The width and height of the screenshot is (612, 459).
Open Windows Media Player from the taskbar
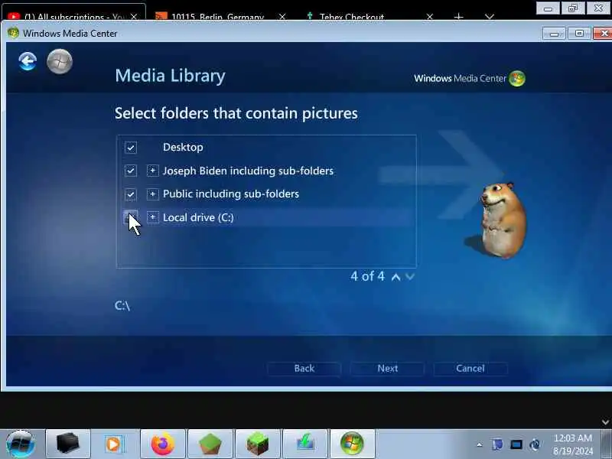[x=115, y=444]
